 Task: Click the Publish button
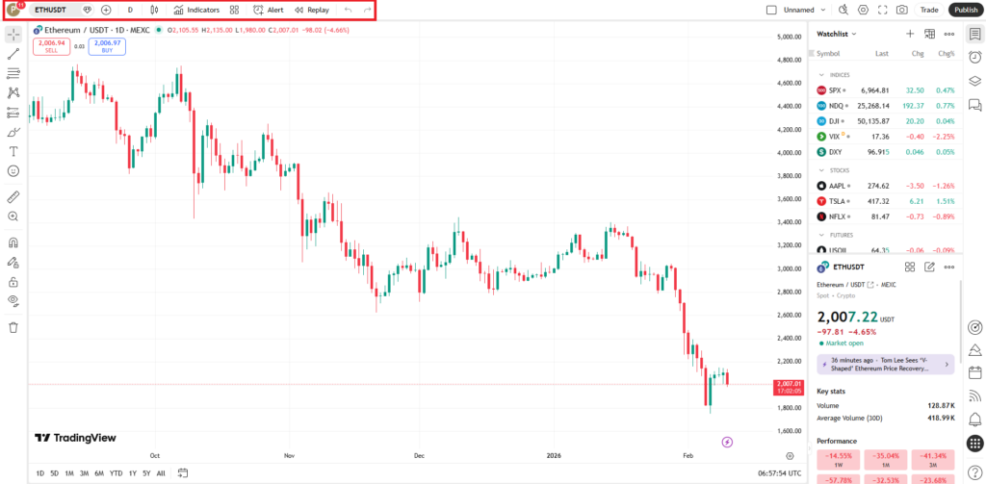pyautogui.click(x=965, y=10)
